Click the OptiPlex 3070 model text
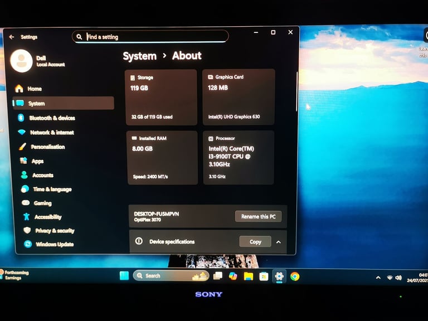Image resolution: width=428 pixels, height=321 pixels. click(147, 220)
